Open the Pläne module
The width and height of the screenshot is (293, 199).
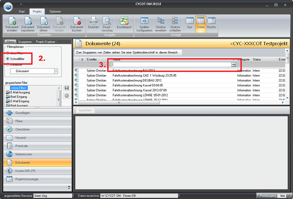coord(37,121)
